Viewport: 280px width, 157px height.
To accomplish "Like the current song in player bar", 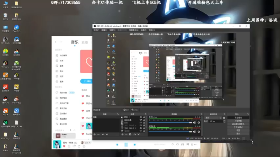I will pos(64,146).
